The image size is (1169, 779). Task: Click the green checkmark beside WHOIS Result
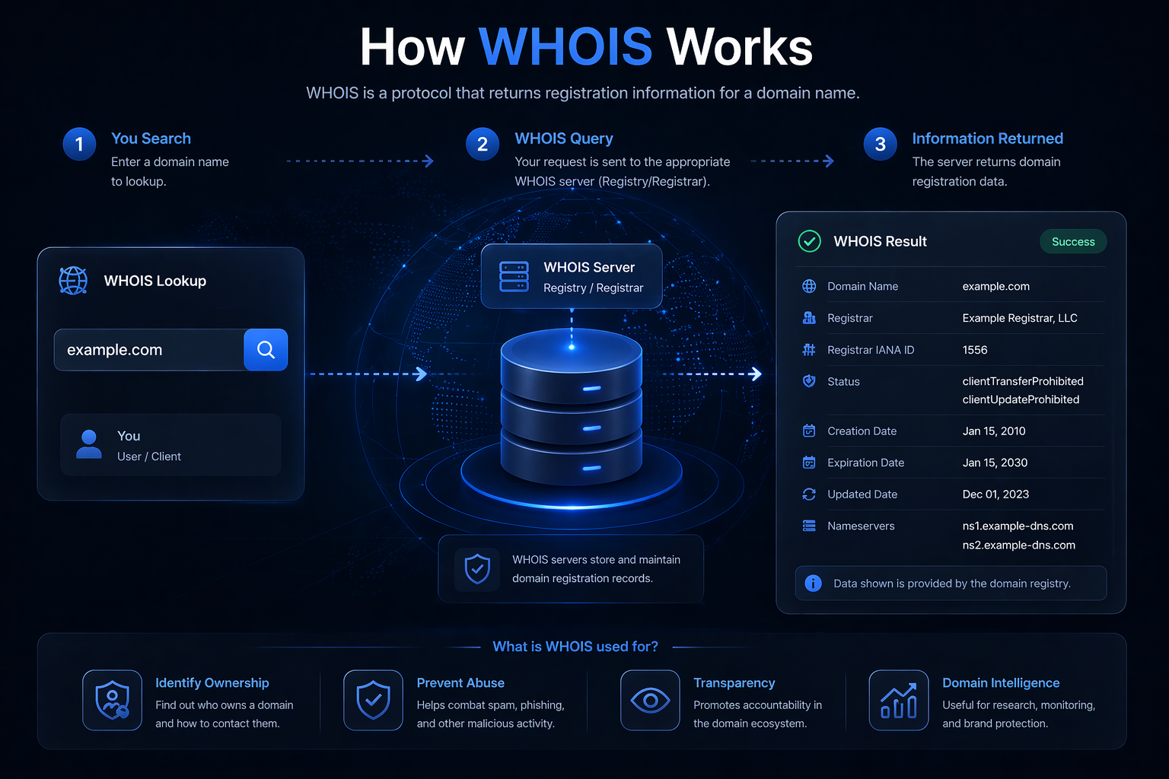click(x=809, y=241)
